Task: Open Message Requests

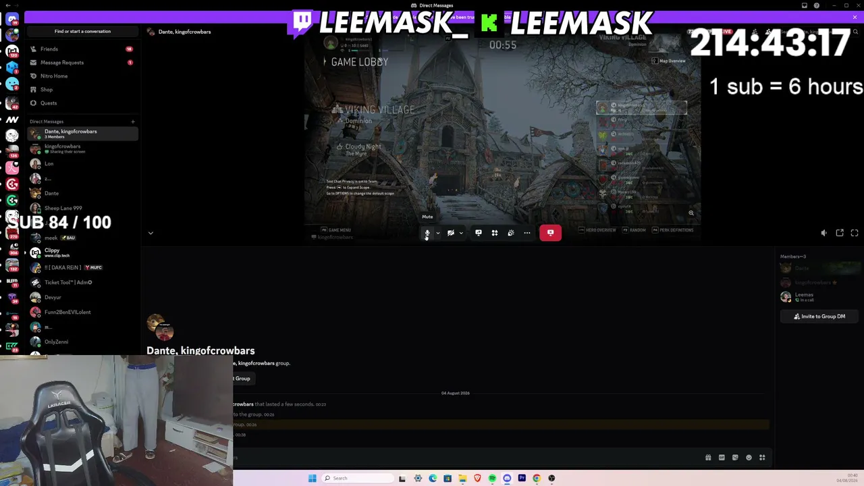Action: (x=82, y=63)
